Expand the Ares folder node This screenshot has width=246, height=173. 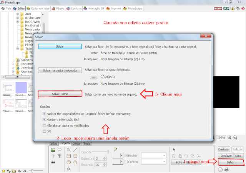[x=18, y=14]
